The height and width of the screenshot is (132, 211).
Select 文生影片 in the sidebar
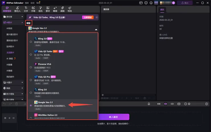pos(10,53)
